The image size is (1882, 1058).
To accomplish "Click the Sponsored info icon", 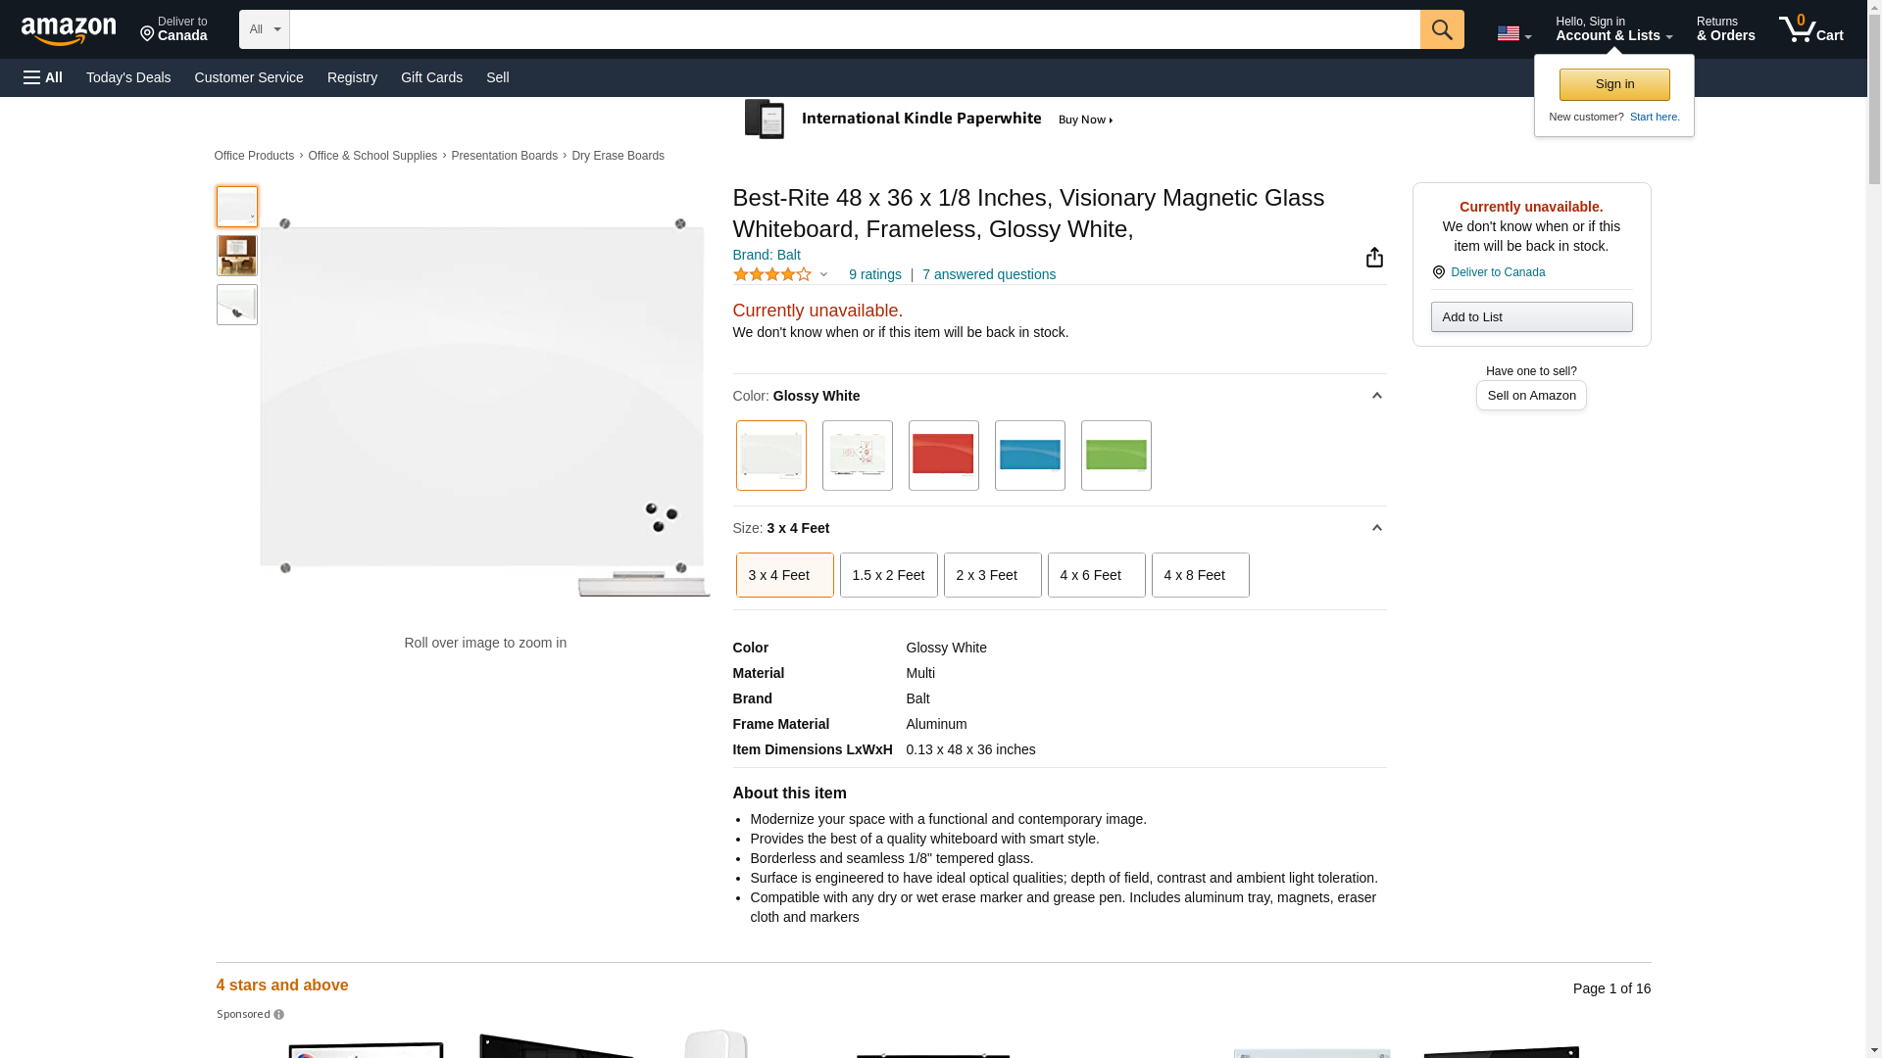I will 279,1015.
